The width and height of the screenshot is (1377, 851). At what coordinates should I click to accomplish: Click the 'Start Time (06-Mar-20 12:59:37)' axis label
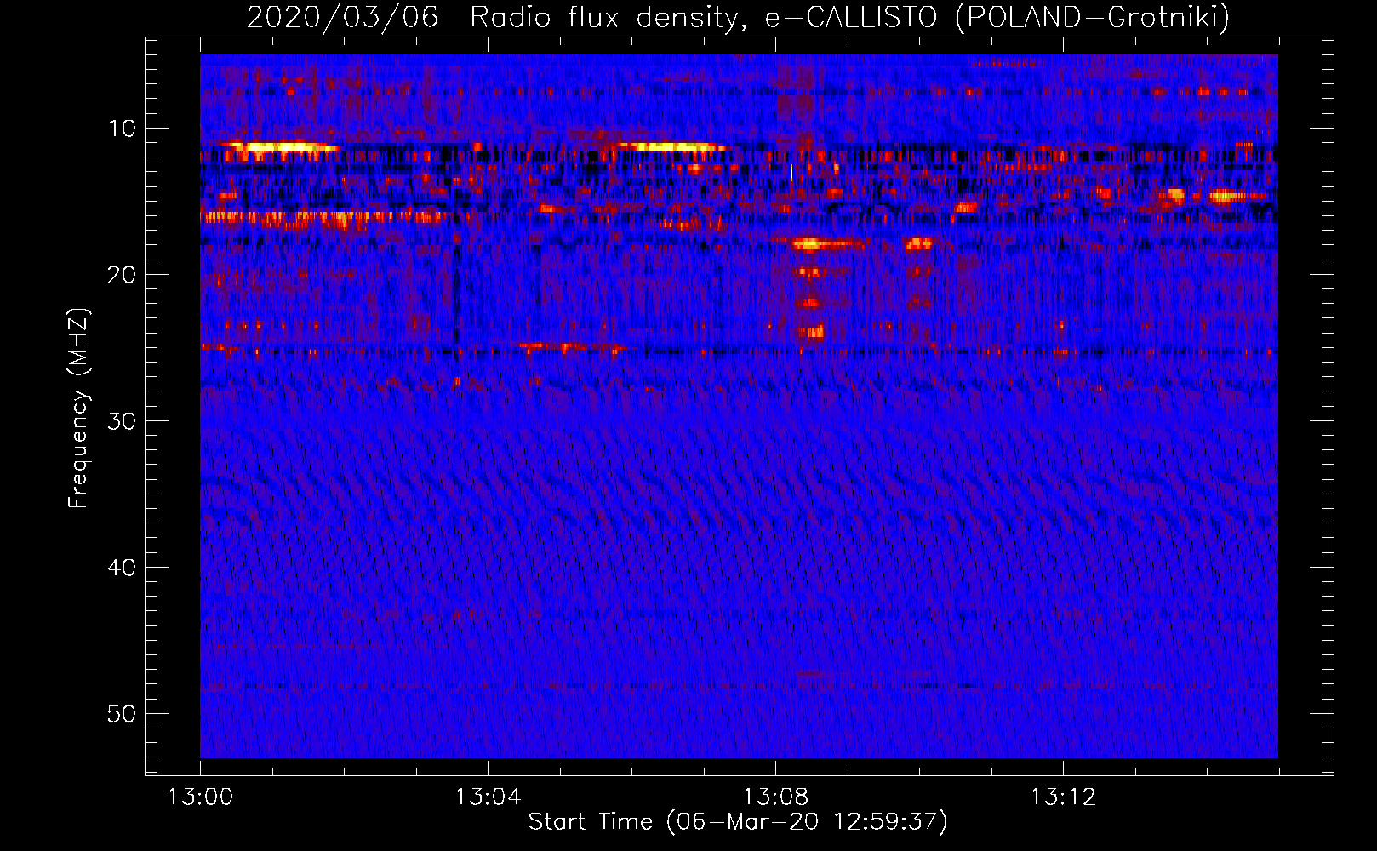point(738,822)
